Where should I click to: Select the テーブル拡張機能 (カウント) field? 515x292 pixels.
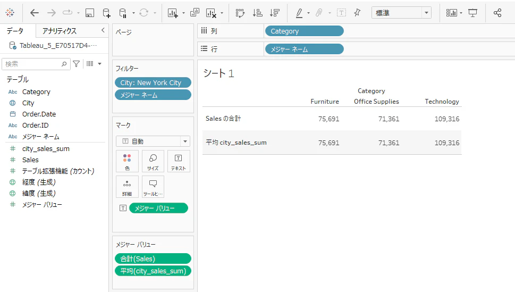(x=58, y=171)
